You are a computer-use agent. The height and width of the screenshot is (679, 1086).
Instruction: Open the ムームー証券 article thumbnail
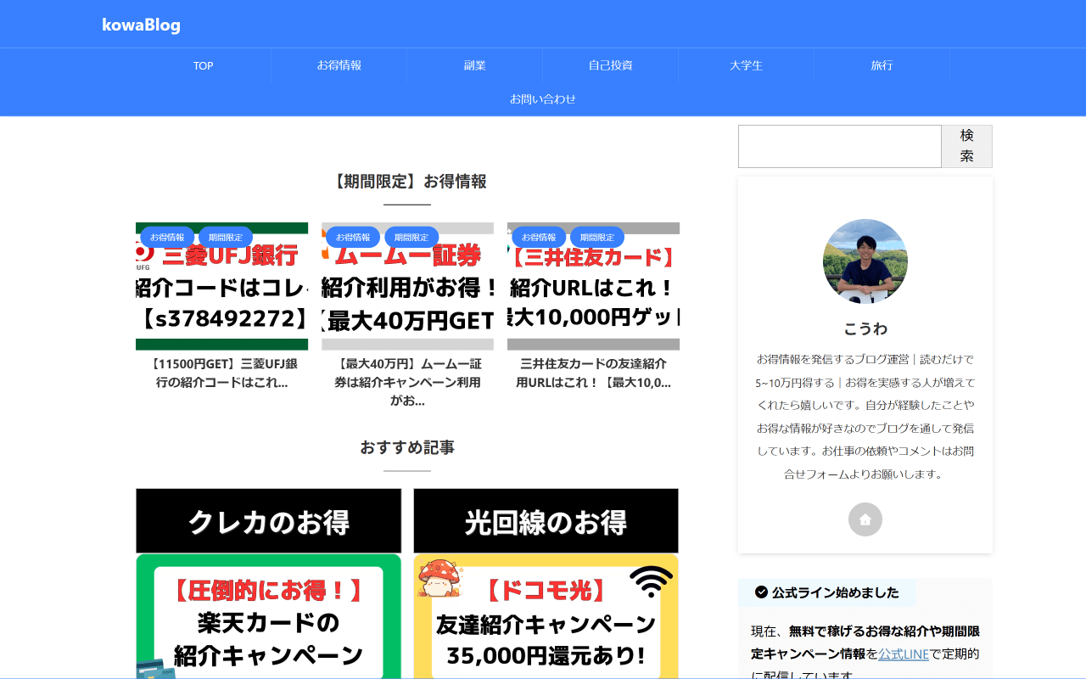point(407,286)
